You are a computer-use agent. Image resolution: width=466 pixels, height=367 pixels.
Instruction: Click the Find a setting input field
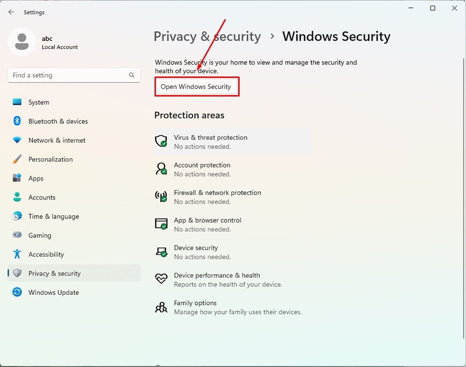coord(68,75)
